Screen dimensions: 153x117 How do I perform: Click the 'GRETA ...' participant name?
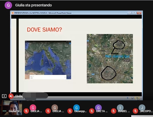pyautogui.click(x=102, y=111)
